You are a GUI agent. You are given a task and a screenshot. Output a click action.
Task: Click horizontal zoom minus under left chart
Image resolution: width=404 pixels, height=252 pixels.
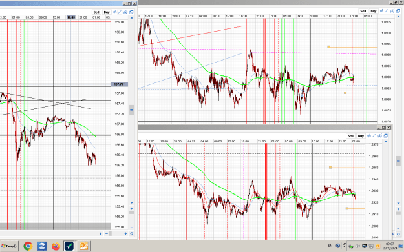click(107, 233)
